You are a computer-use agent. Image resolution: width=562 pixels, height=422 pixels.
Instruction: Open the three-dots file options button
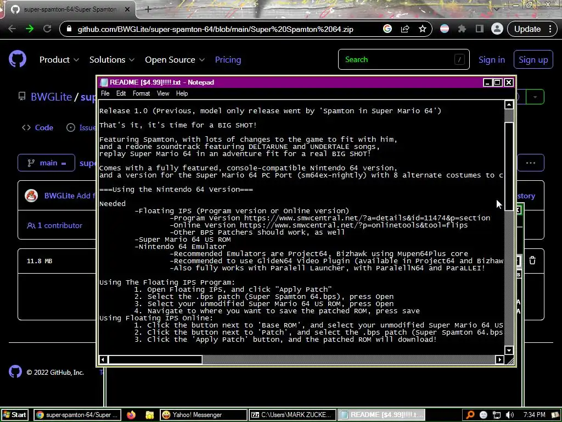click(x=531, y=163)
